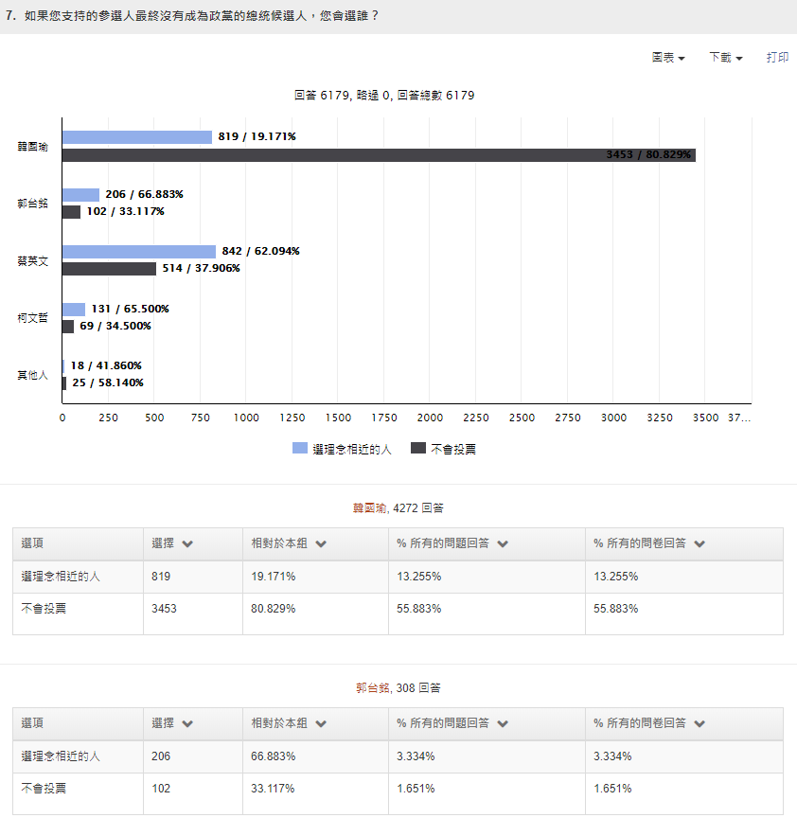Click the 回答 6179 summary line
This screenshot has width=797, height=818.
coord(384,96)
